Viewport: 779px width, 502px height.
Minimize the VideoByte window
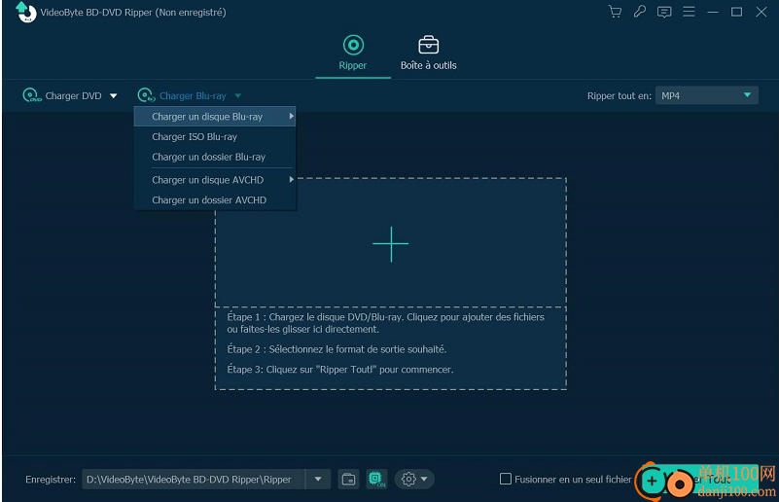click(713, 12)
